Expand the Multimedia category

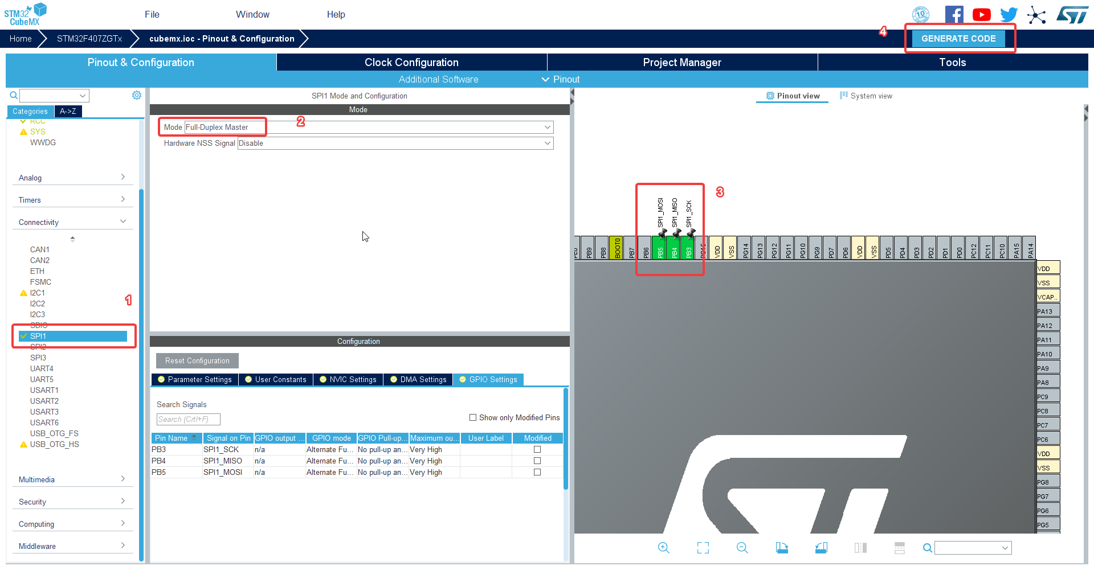pos(72,479)
